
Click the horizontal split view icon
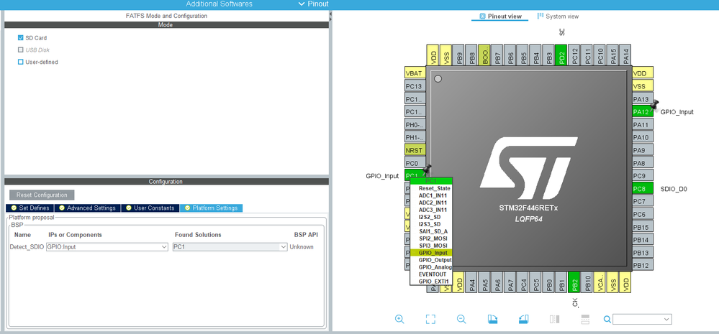585,319
